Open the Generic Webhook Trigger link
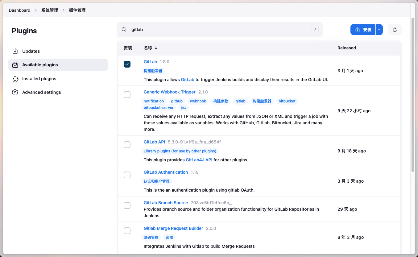Viewport: 418px width, 257px height. (170, 92)
